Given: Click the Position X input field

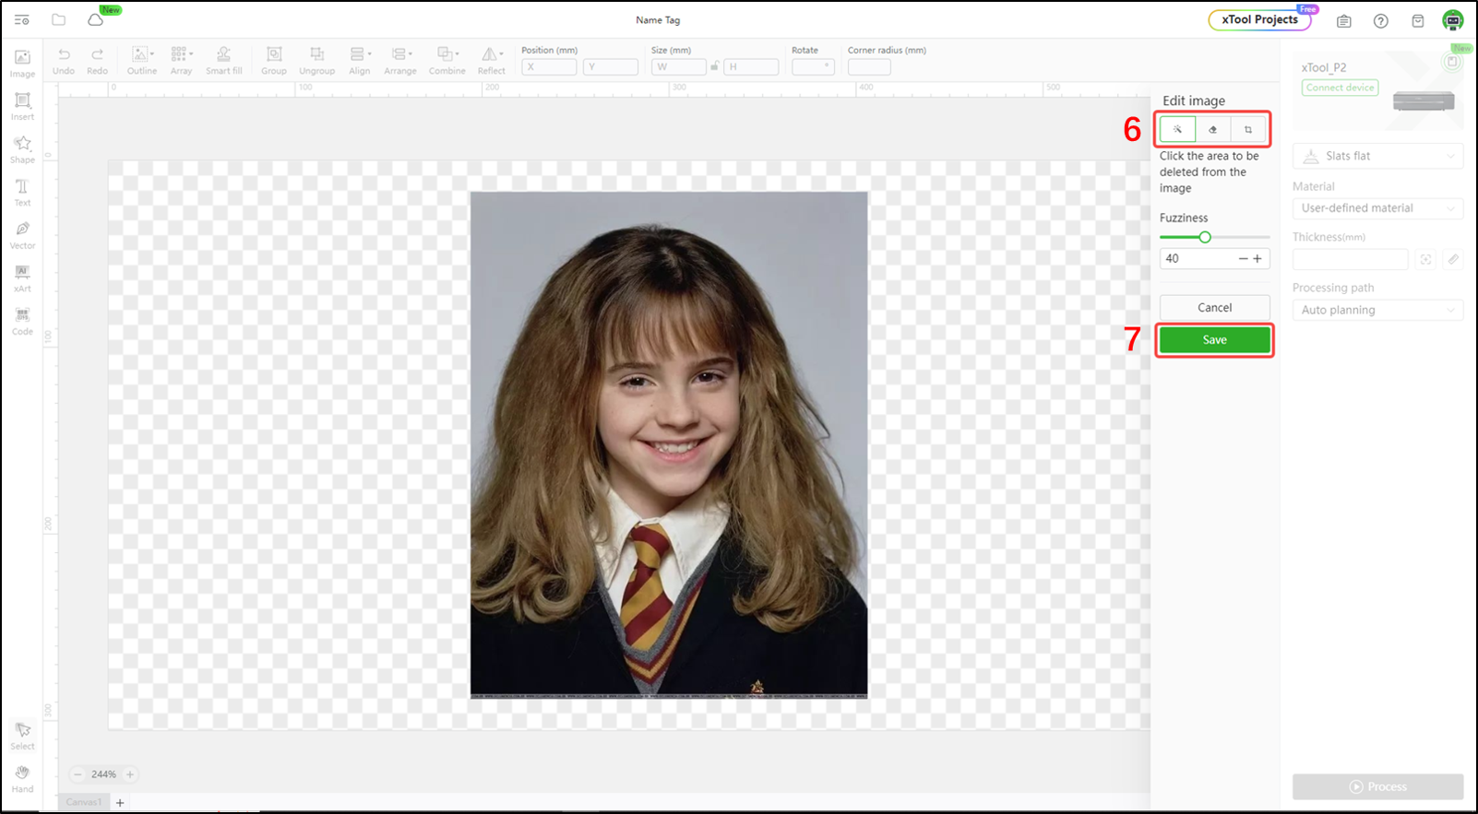Looking at the screenshot, I should (549, 66).
